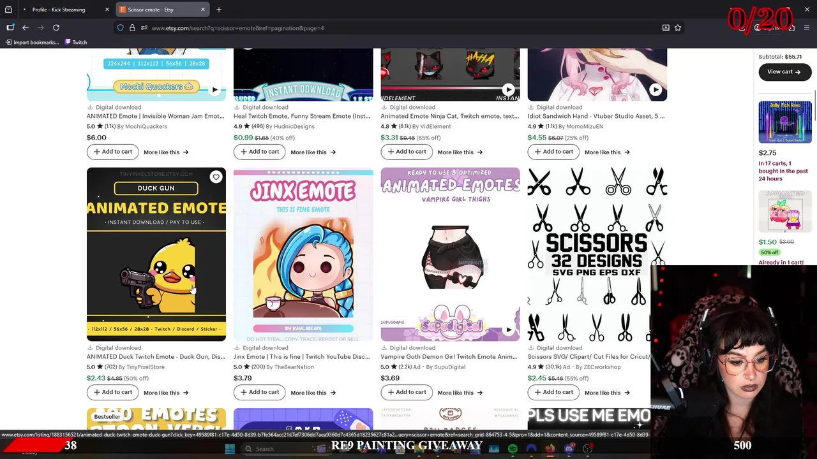Click the browser Back arrow

click(x=26, y=27)
